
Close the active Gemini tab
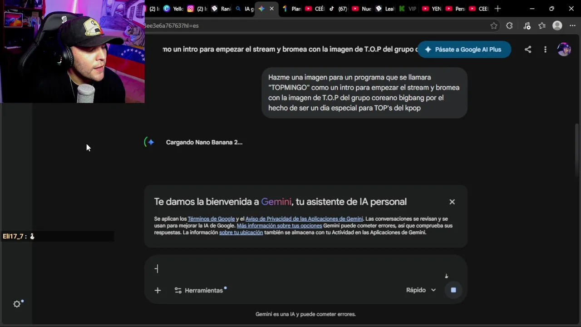pyautogui.click(x=272, y=9)
